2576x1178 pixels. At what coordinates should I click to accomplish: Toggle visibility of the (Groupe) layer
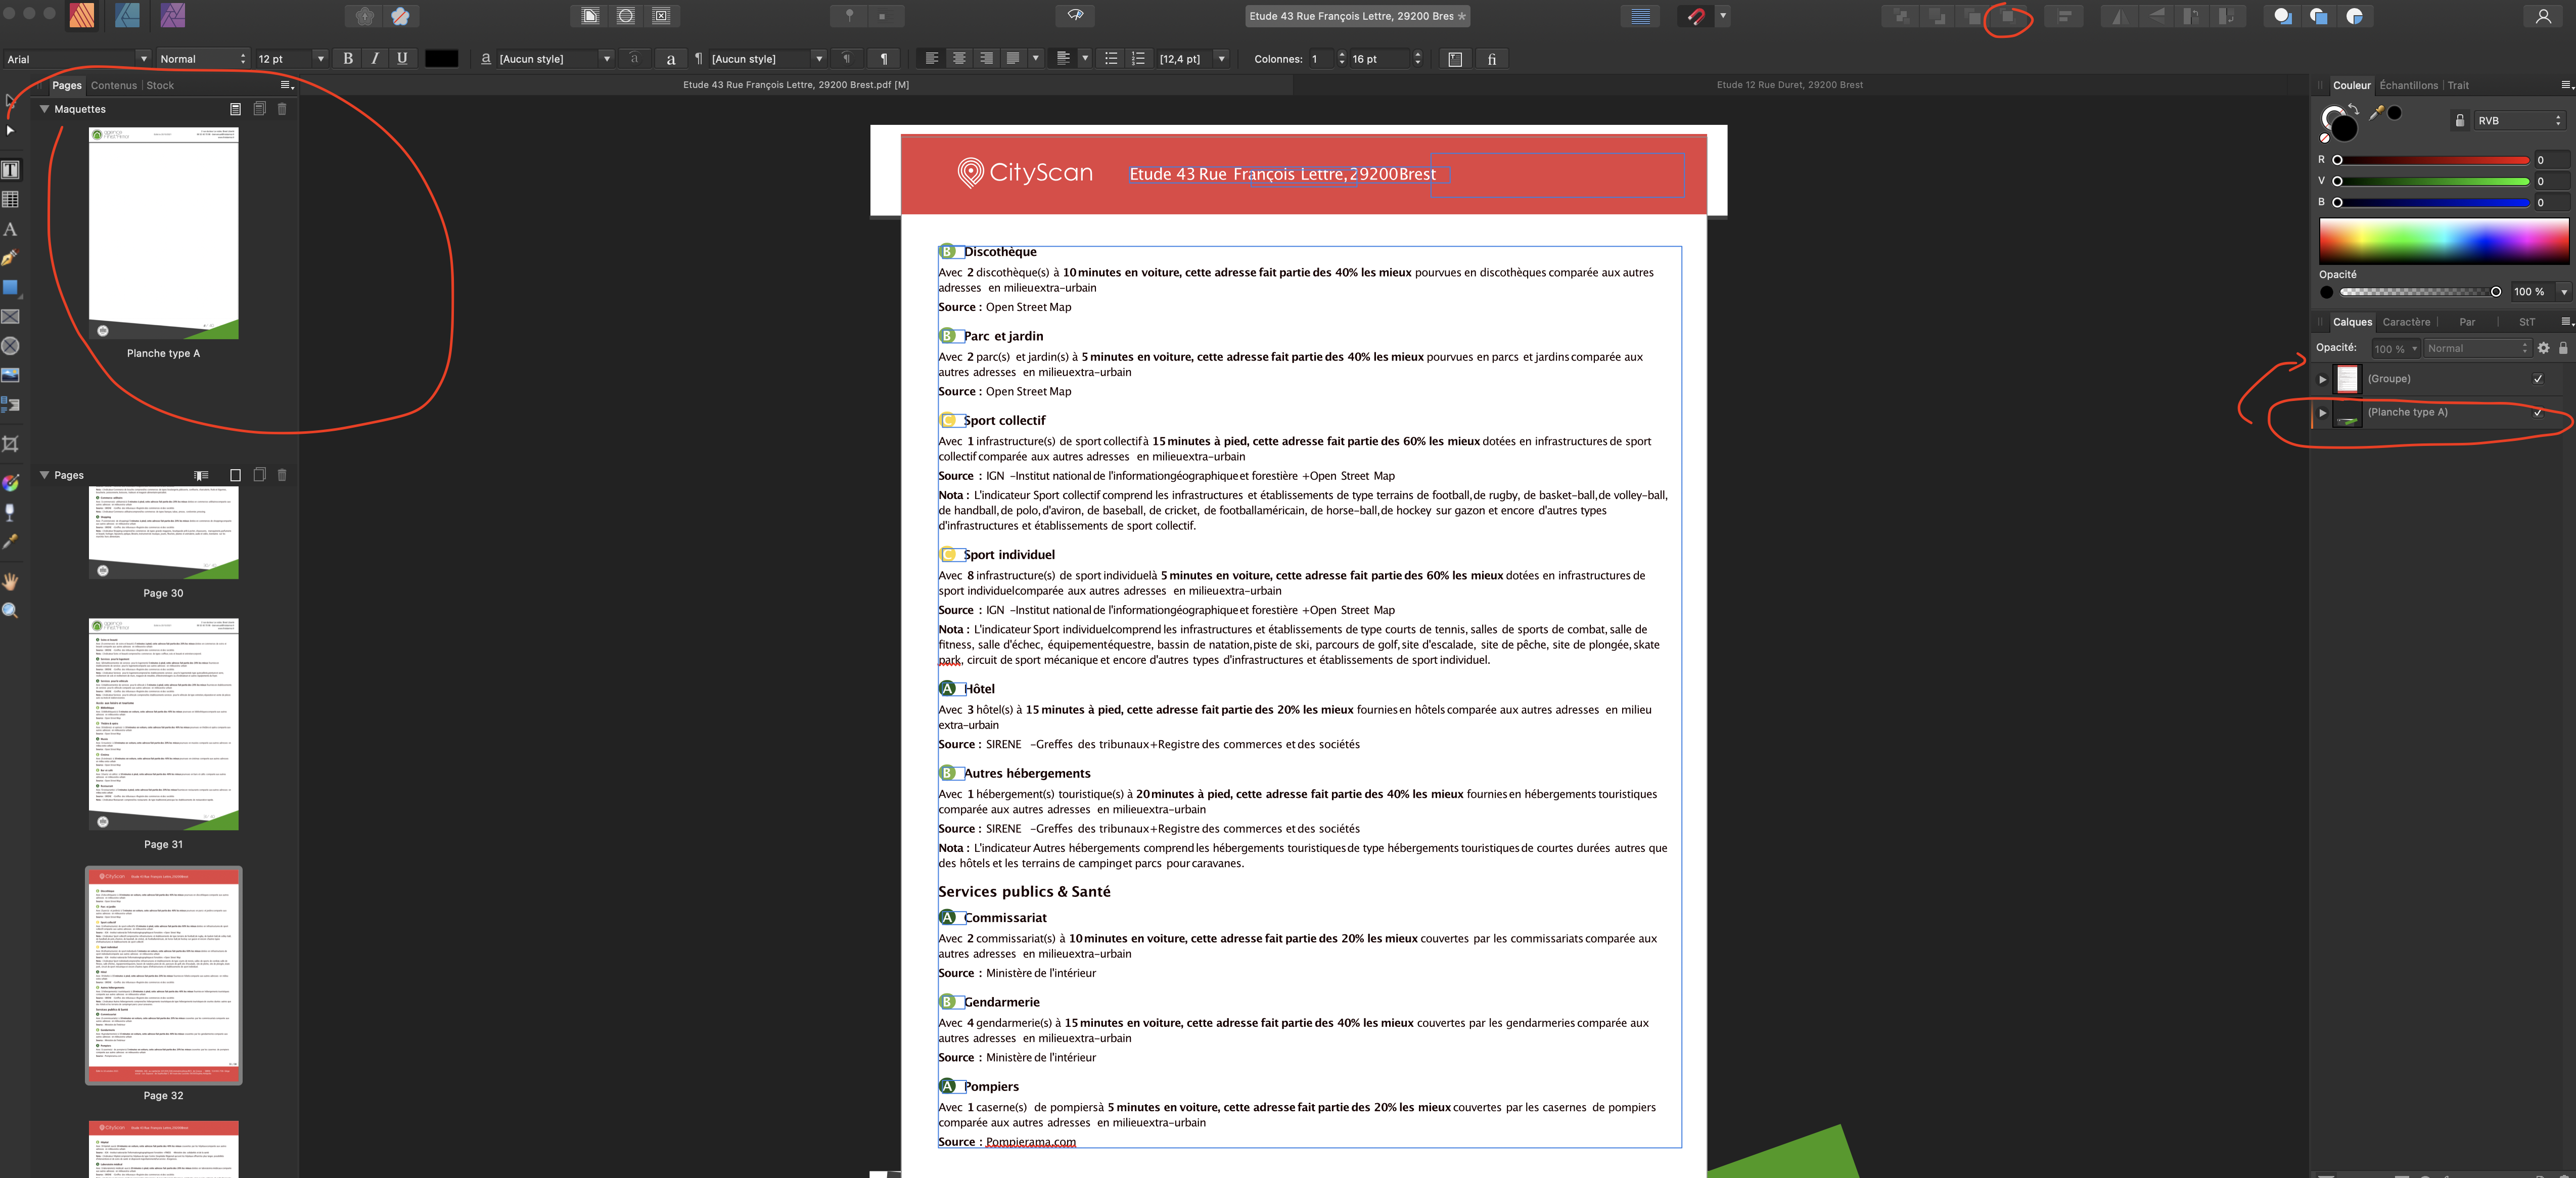coord(2537,379)
